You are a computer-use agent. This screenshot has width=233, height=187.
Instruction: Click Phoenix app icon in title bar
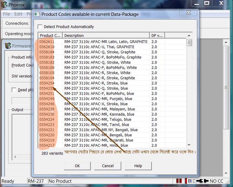click(x=4, y=5)
